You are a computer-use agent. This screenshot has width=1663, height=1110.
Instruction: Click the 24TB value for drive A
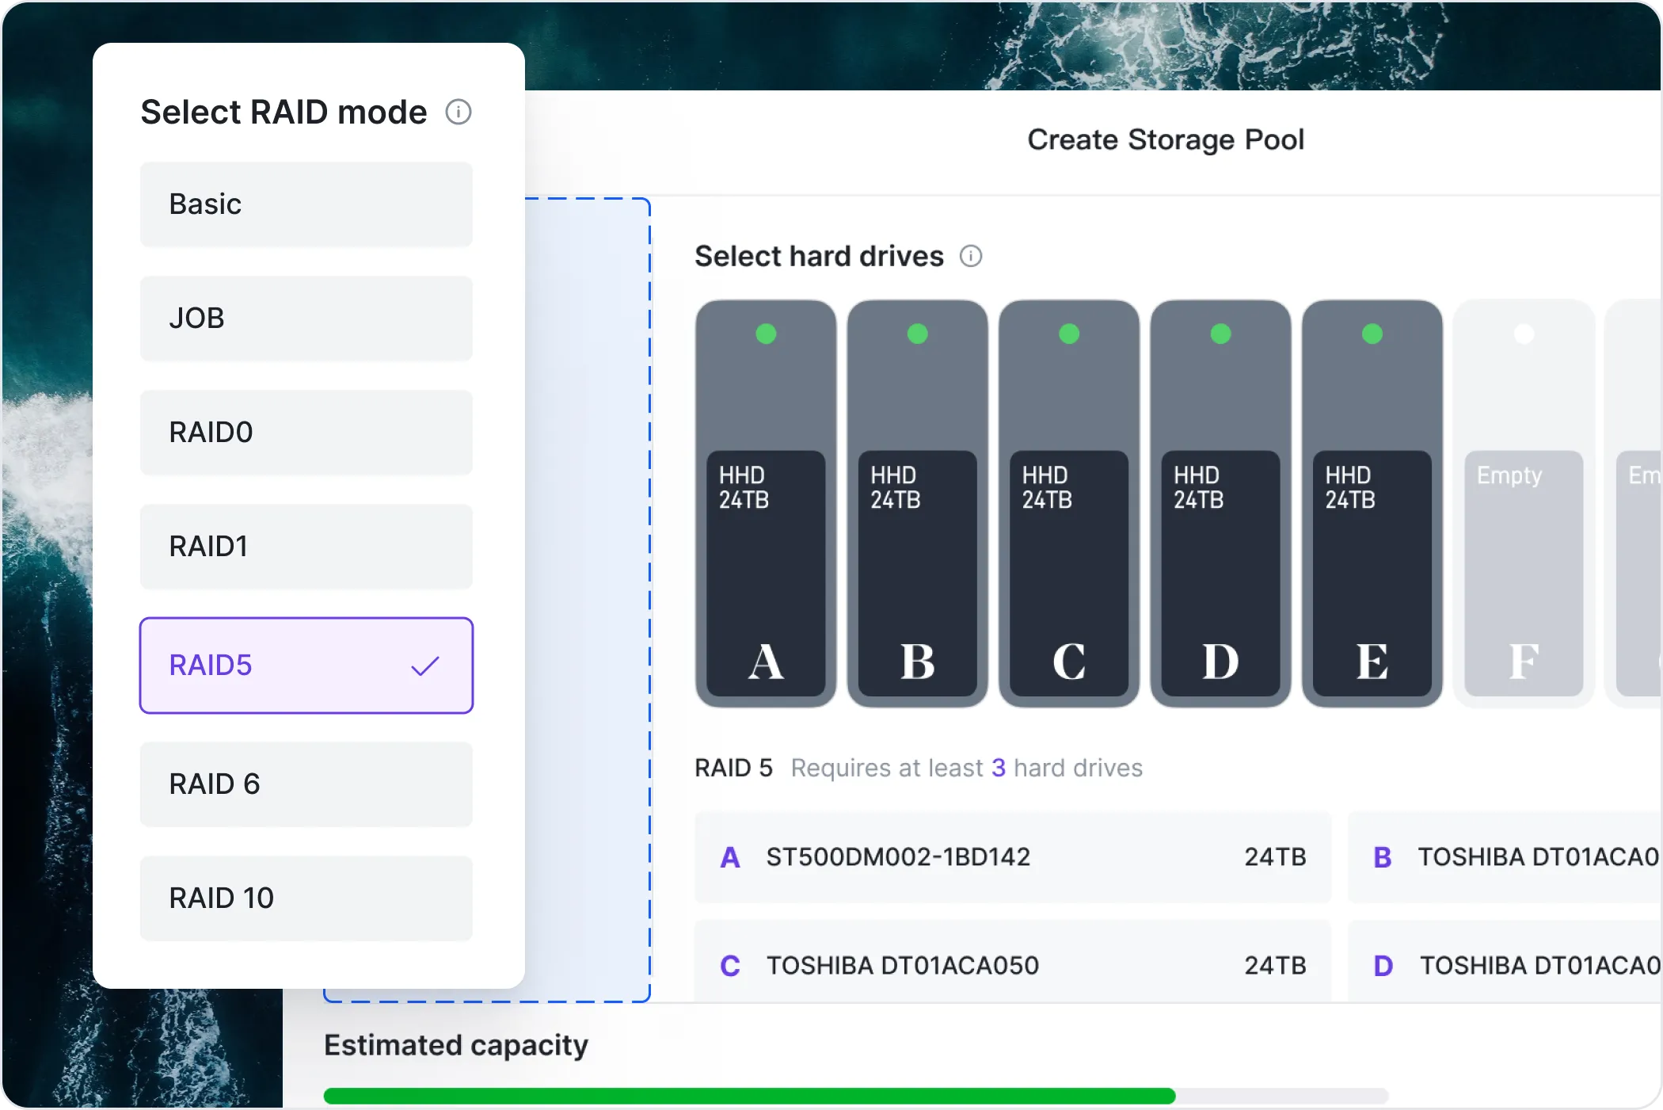(x=1275, y=857)
